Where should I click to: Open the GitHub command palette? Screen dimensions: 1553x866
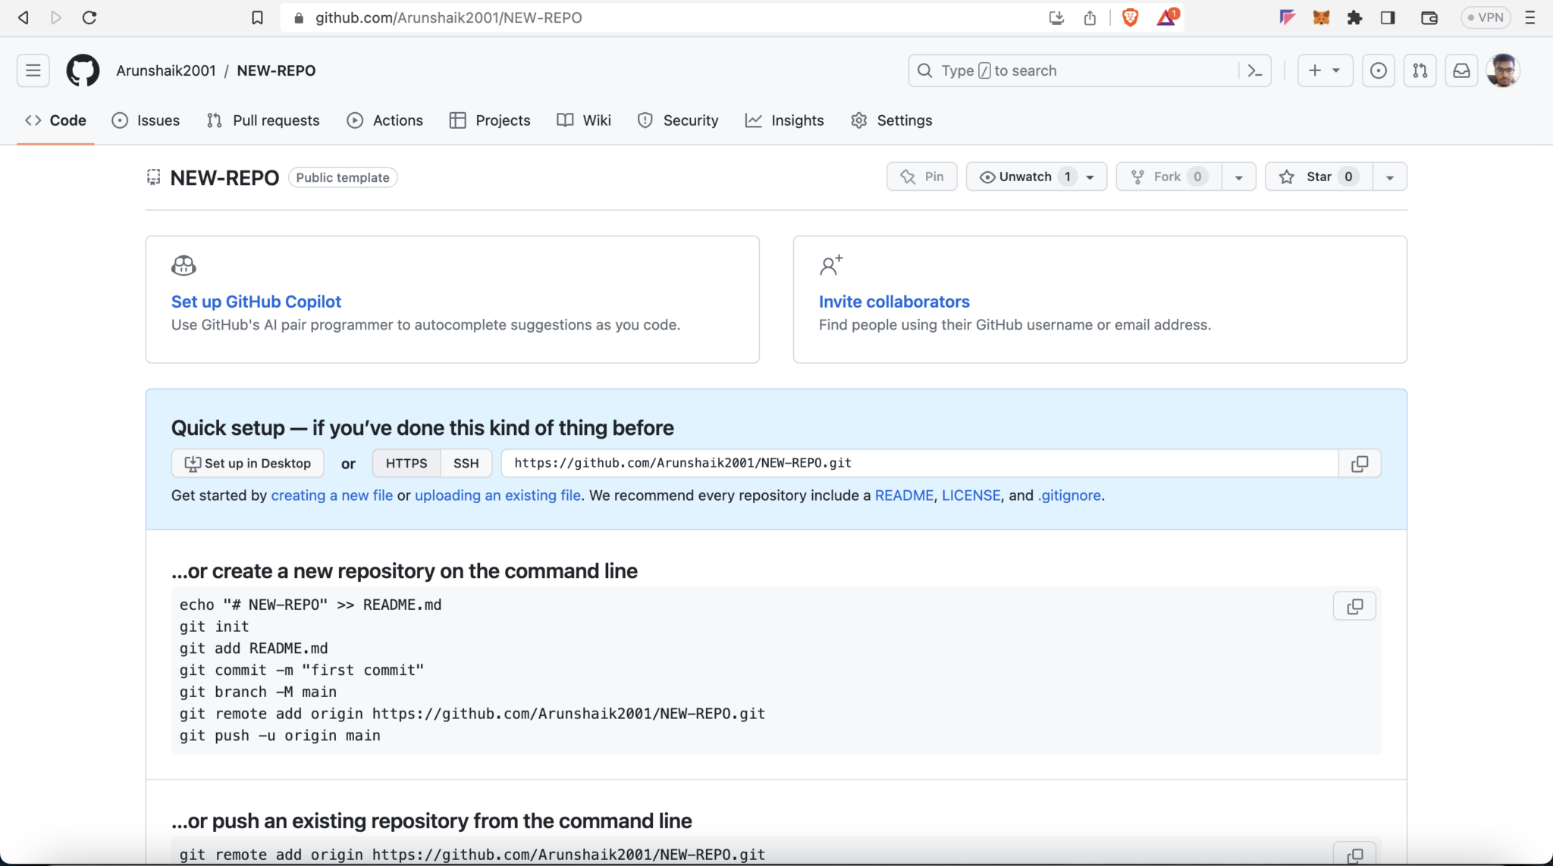[1254, 70]
